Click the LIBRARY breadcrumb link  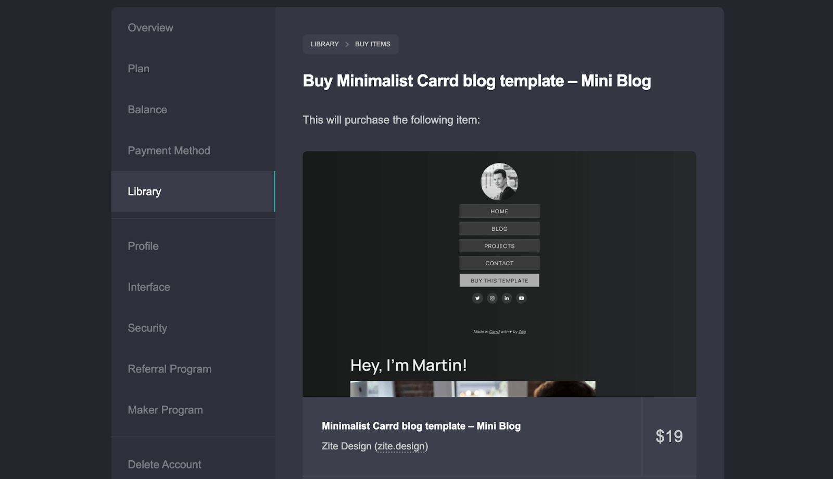[x=324, y=44]
